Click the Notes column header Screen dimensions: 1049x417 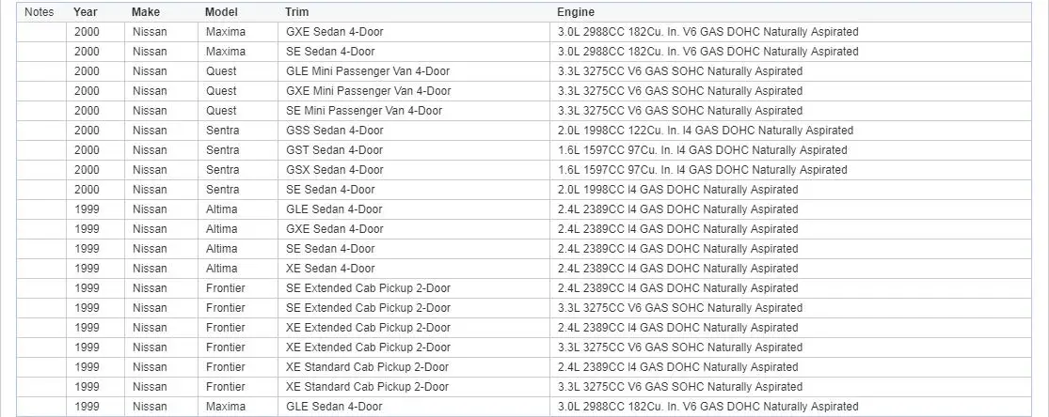tap(39, 12)
